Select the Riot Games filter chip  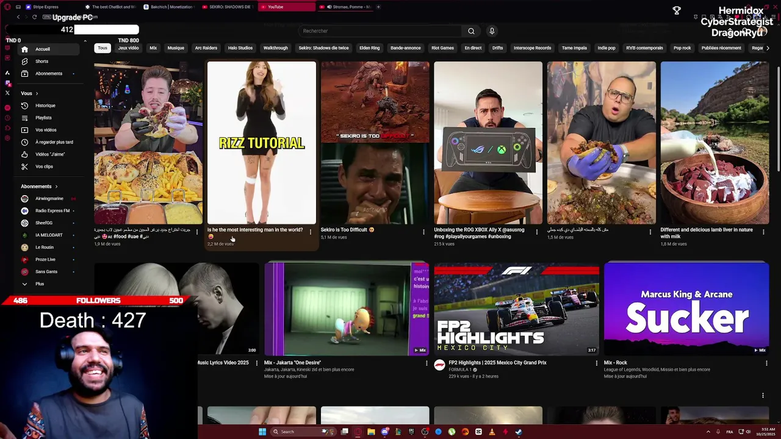tap(442, 48)
